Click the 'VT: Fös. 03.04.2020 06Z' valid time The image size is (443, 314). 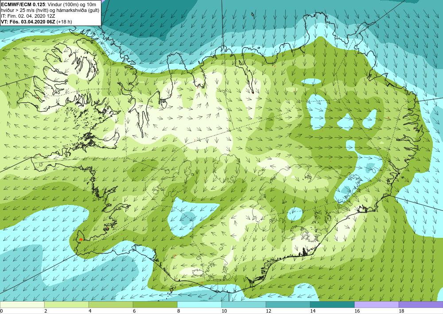coord(28,22)
